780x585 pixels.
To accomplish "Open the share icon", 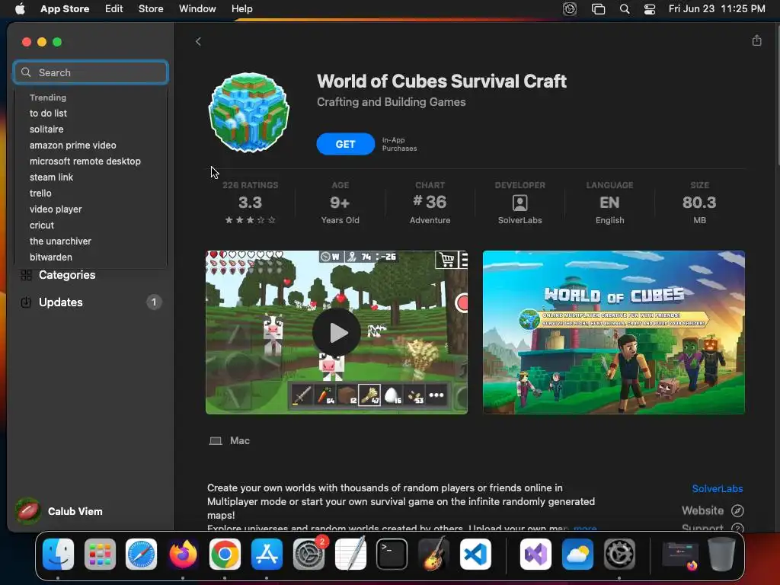I will [756, 40].
